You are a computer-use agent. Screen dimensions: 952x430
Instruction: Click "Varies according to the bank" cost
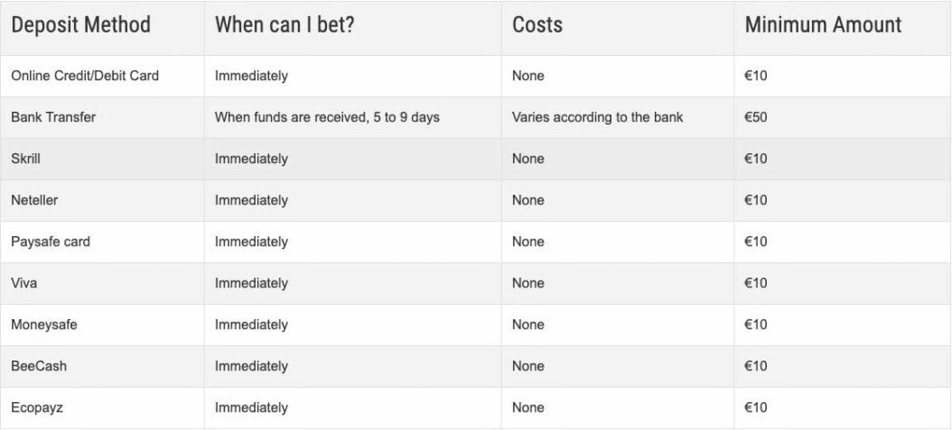(x=597, y=117)
